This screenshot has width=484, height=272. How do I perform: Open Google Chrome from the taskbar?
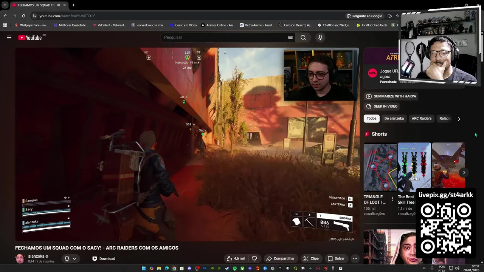click(174, 268)
